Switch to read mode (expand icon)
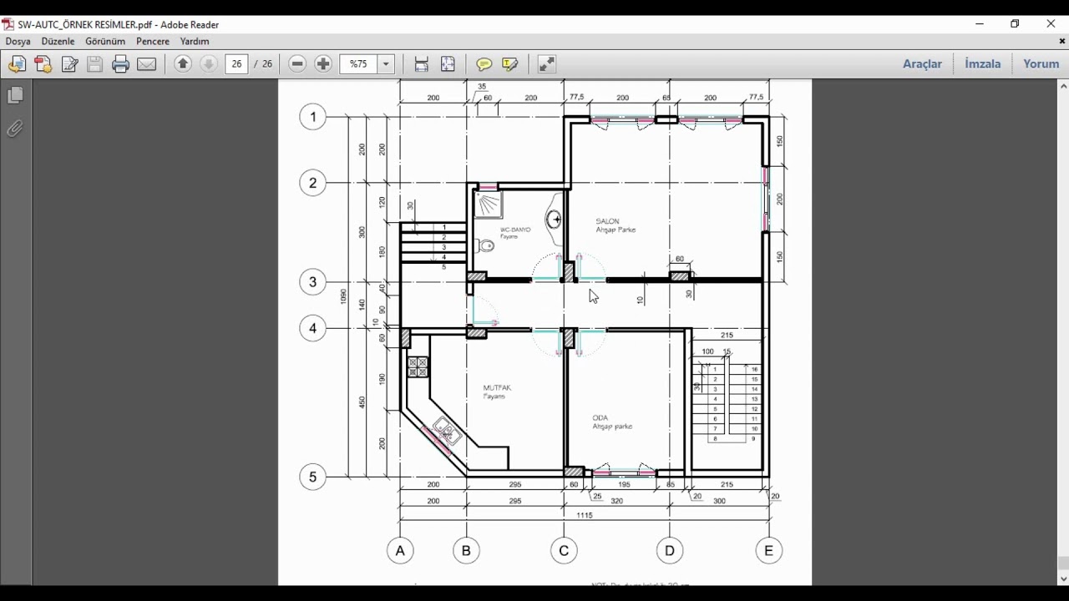This screenshot has width=1069, height=601. pyautogui.click(x=547, y=64)
